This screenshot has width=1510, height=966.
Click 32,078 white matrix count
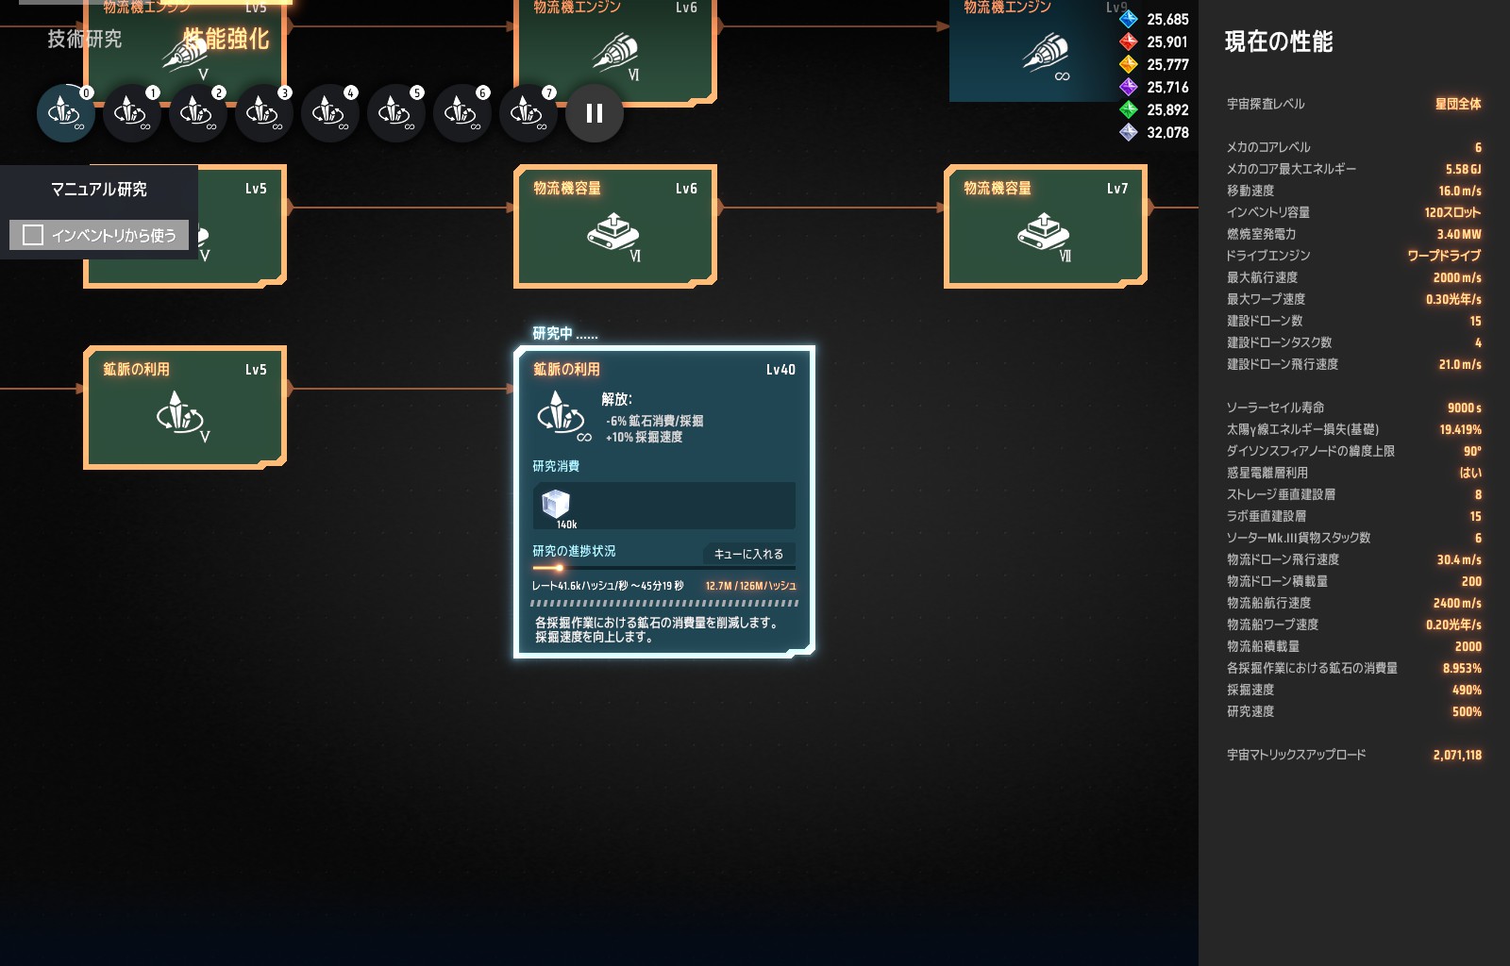pos(1167,132)
